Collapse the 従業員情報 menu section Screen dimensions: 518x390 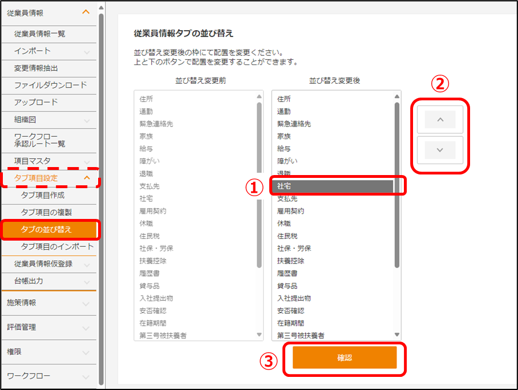click(86, 12)
